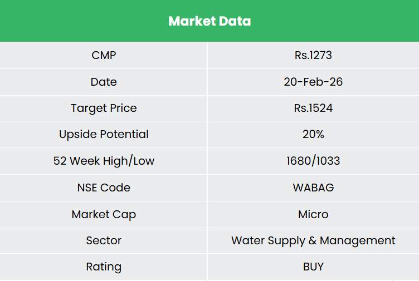419x281 pixels.
Task: Click the 20% upside value
Action: (313, 134)
